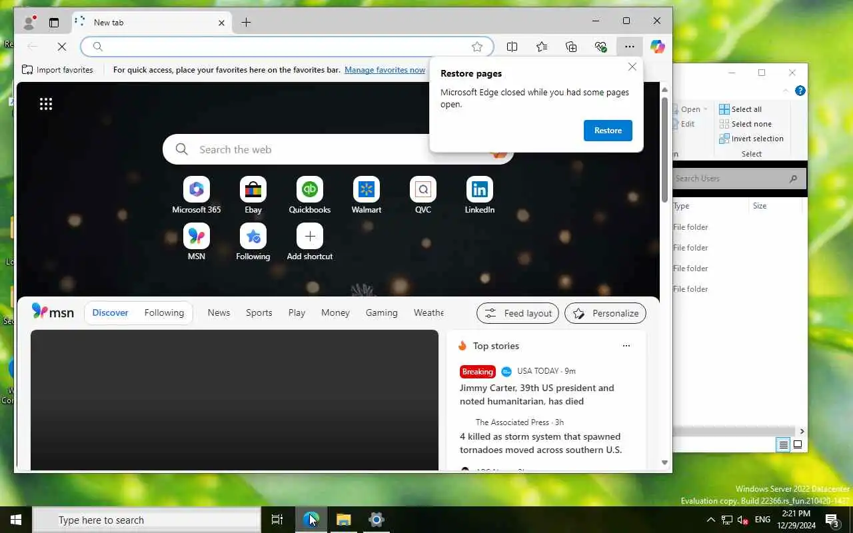Switch Explorer to large icons view
Image resolution: width=853 pixels, height=533 pixels.
pos(798,445)
